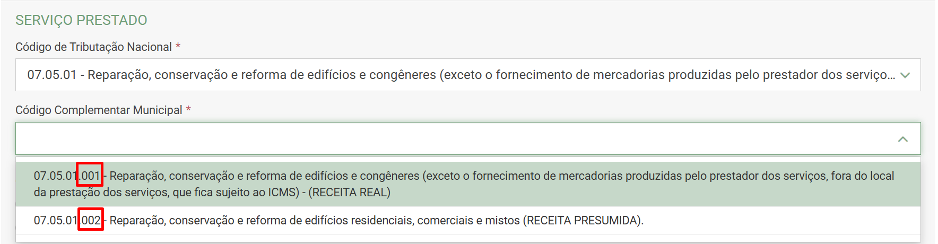938x244 pixels.
Task: Click the asterisk after Código Complementar Municipal
Action: (x=188, y=110)
